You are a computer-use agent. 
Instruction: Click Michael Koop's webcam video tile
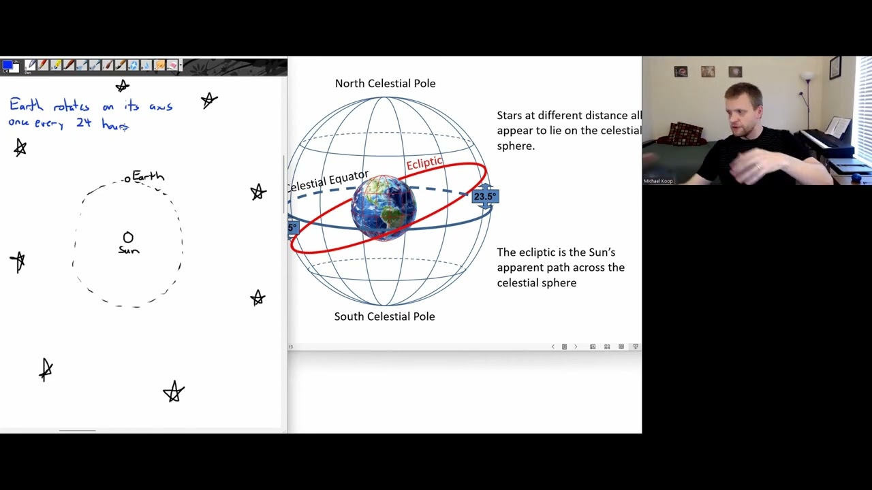[757, 120]
